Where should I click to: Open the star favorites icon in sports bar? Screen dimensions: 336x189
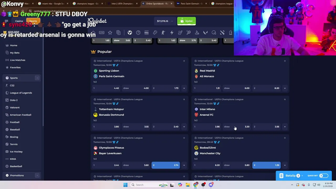(x=110, y=33)
